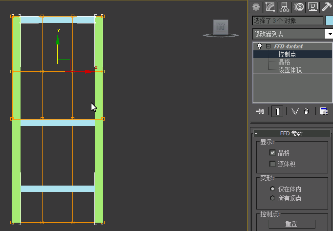Open the Display panel tab
This screenshot has height=231, width=333.
313,7
